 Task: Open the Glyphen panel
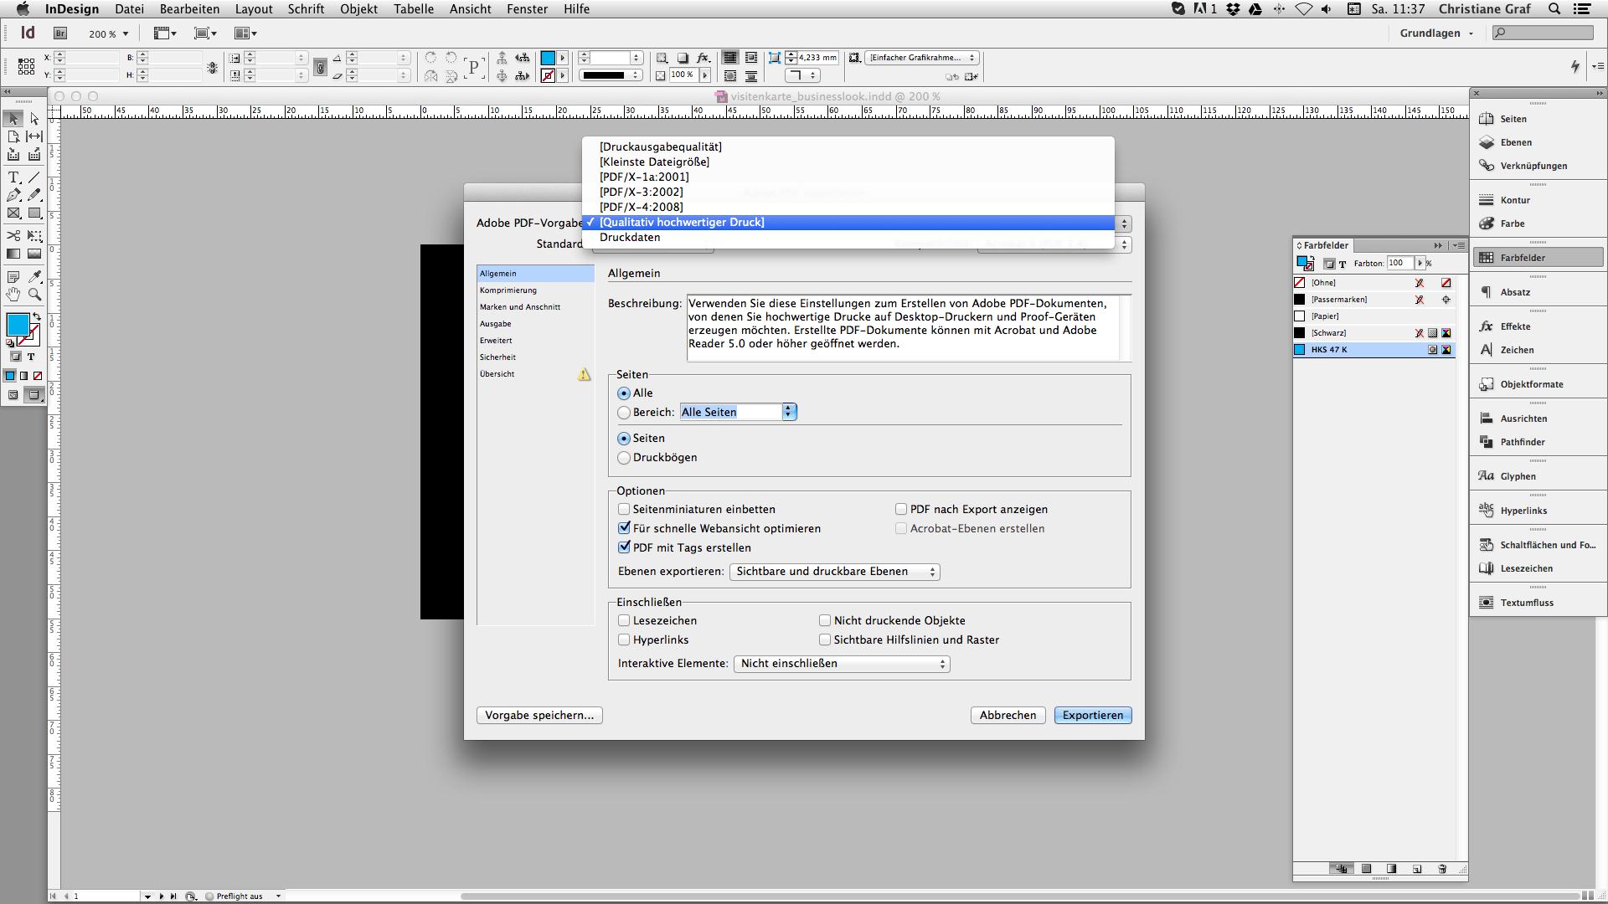coord(1518,475)
